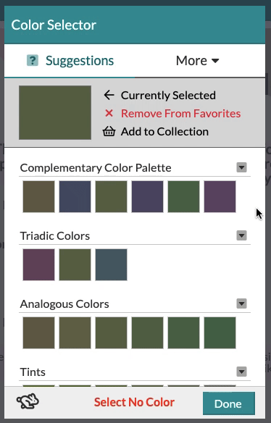Click the rabbit icon in footer
Image resolution: width=271 pixels, height=423 pixels.
[28, 401]
